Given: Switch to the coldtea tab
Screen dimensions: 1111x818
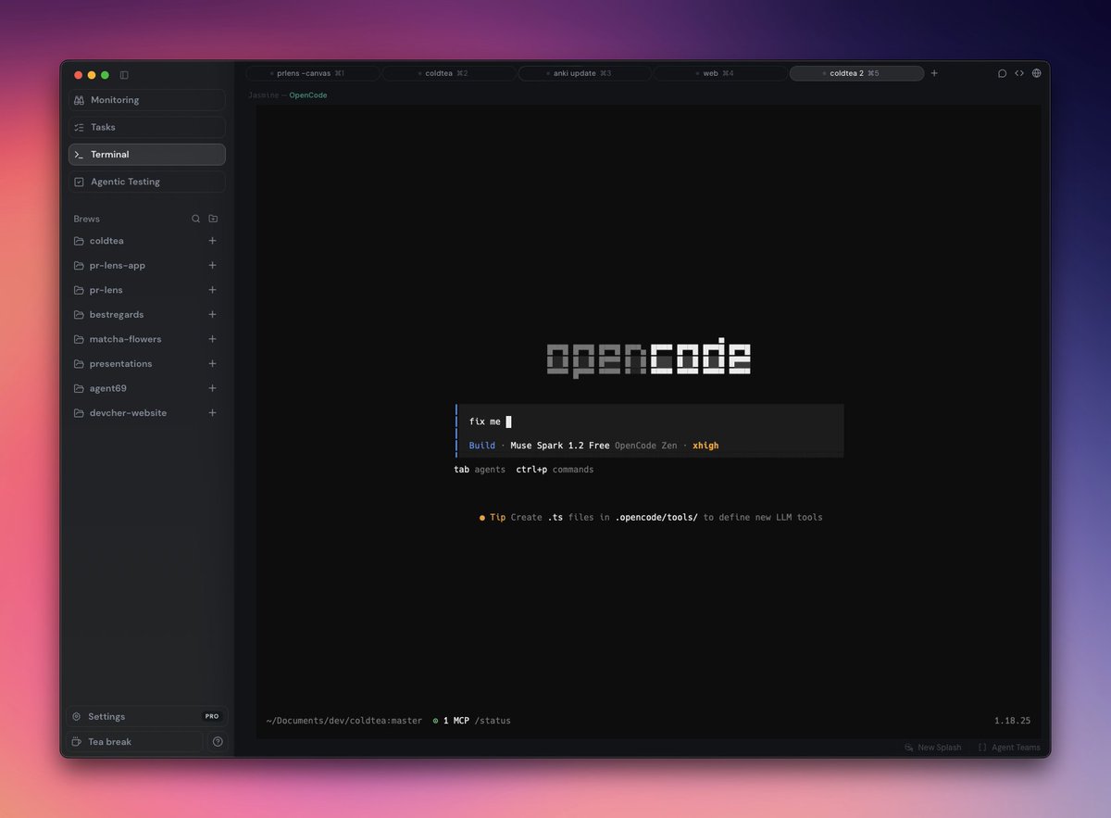Looking at the screenshot, I should pyautogui.click(x=449, y=73).
